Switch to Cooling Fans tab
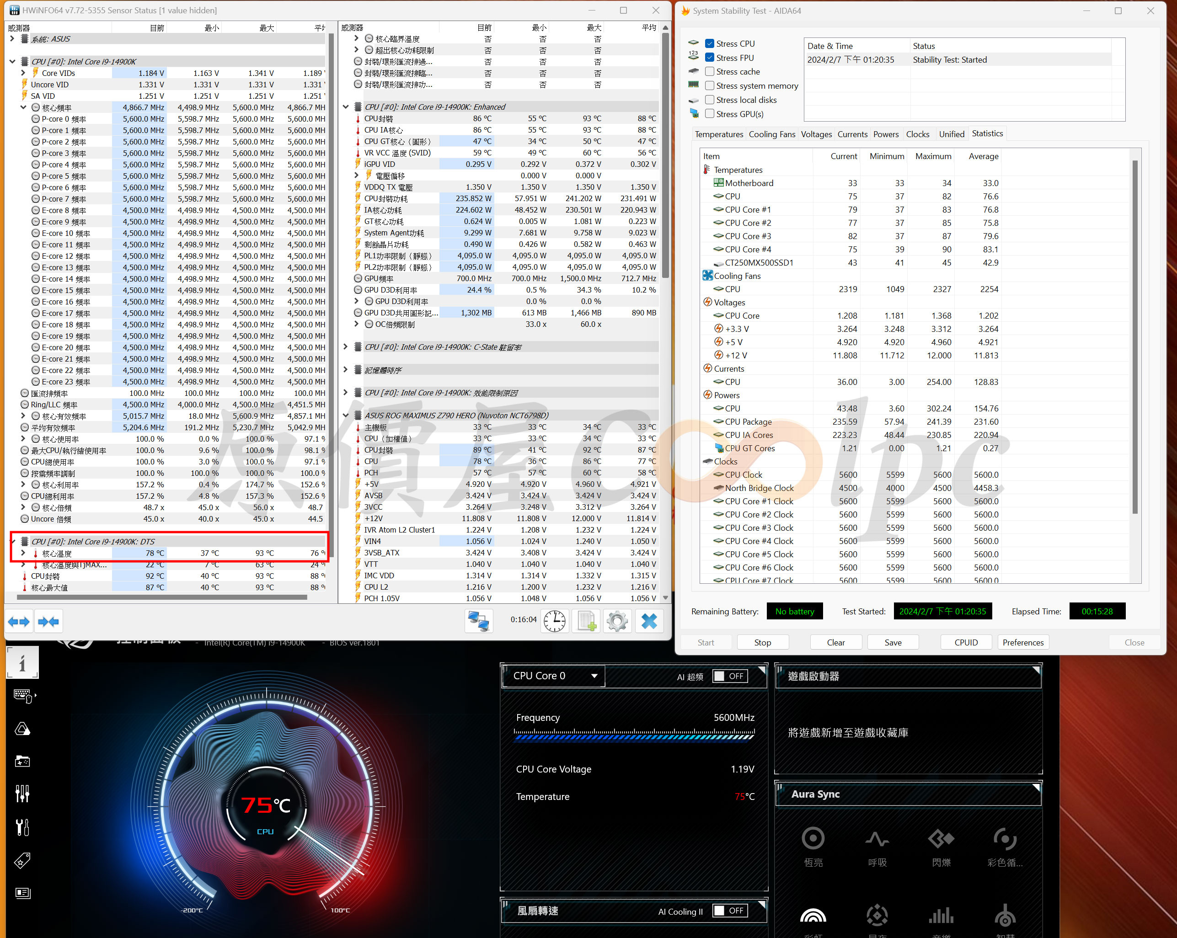 (x=772, y=134)
